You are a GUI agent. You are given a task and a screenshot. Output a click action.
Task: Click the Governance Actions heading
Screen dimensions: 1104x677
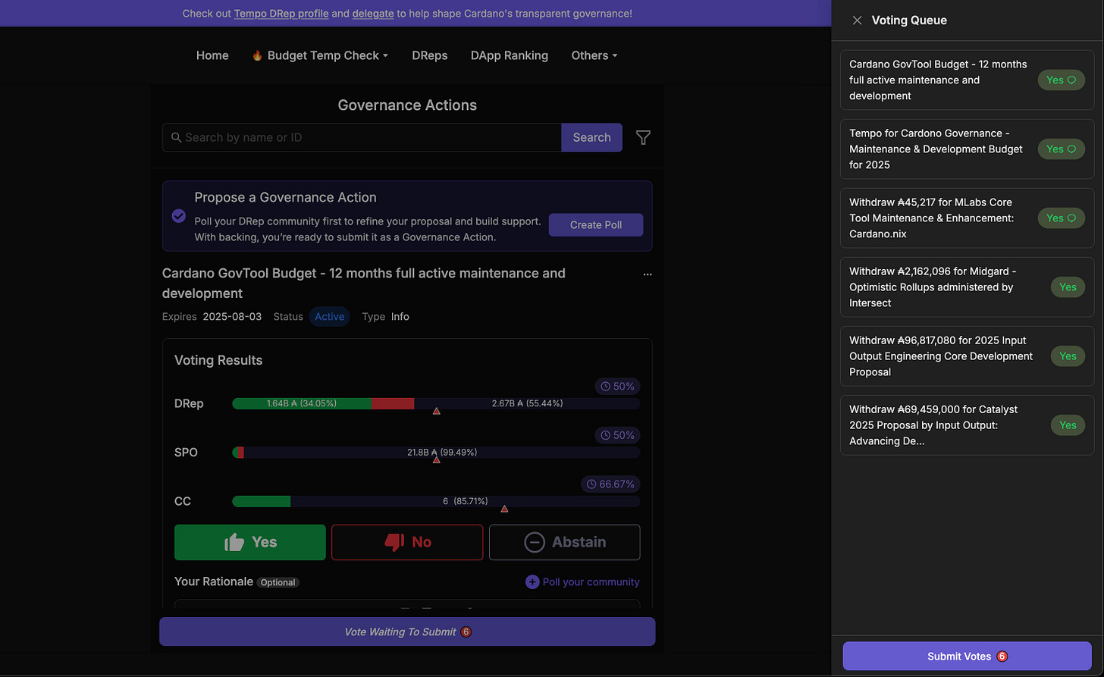coord(407,105)
